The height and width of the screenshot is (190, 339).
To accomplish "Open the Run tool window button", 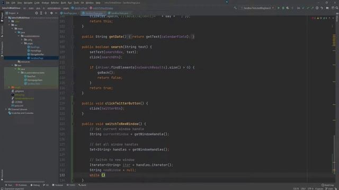I will point(8,185).
